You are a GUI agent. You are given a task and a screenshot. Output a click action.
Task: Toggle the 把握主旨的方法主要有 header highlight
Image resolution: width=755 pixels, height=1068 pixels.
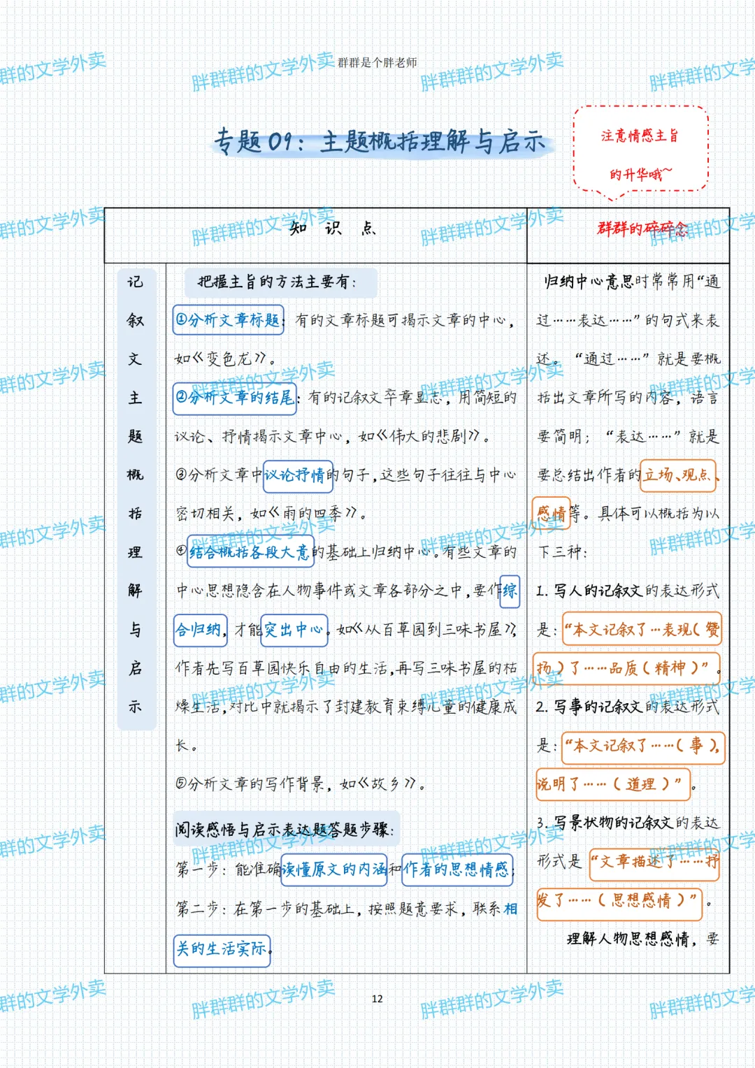point(280,282)
